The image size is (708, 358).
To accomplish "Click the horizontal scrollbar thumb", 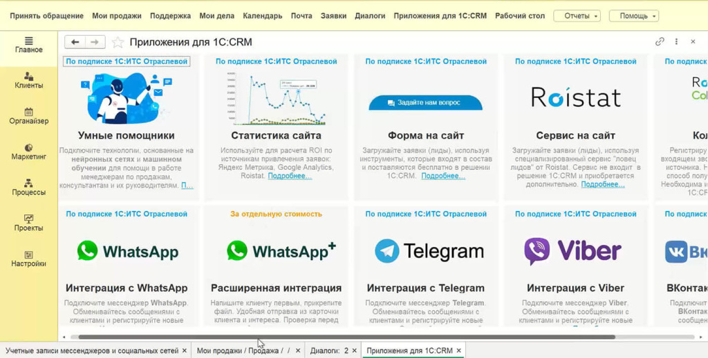I will [x=346, y=337].
